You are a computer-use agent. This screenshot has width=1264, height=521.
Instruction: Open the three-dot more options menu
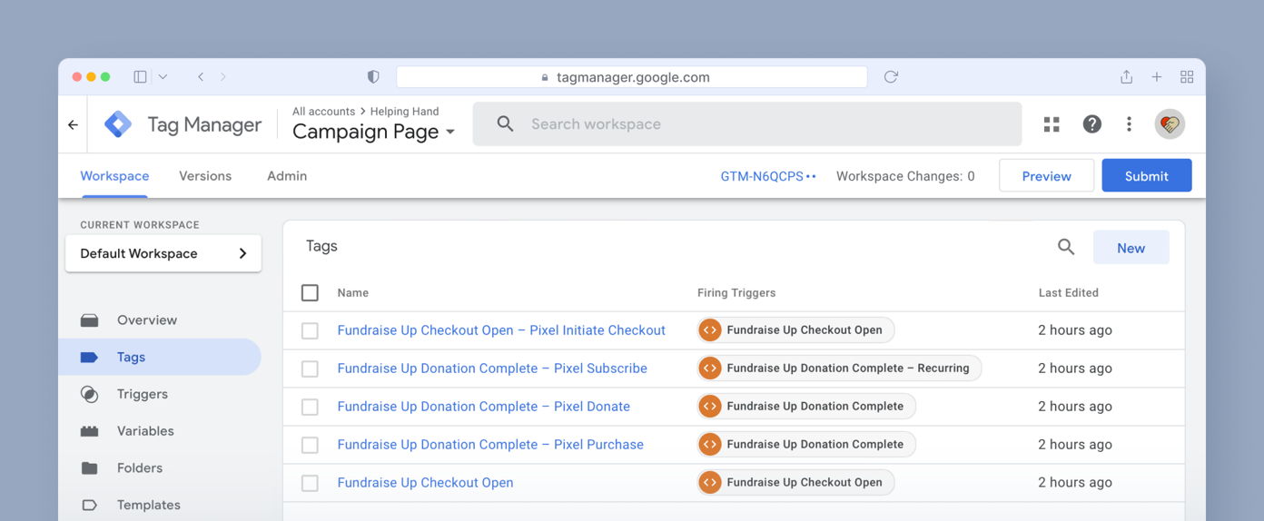(1129, 124)
